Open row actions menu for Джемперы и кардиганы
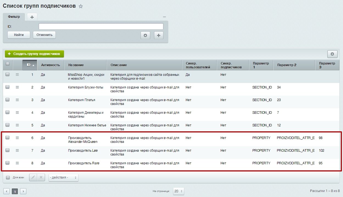 (17, 112)
